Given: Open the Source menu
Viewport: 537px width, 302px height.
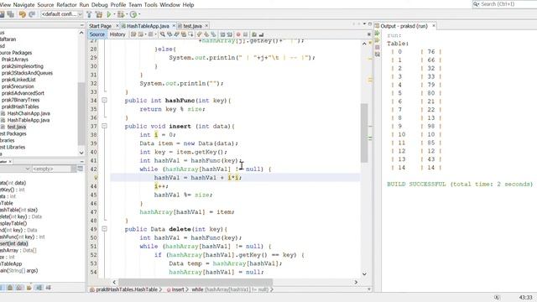Looking at the screenshot, I should (45, 5).
